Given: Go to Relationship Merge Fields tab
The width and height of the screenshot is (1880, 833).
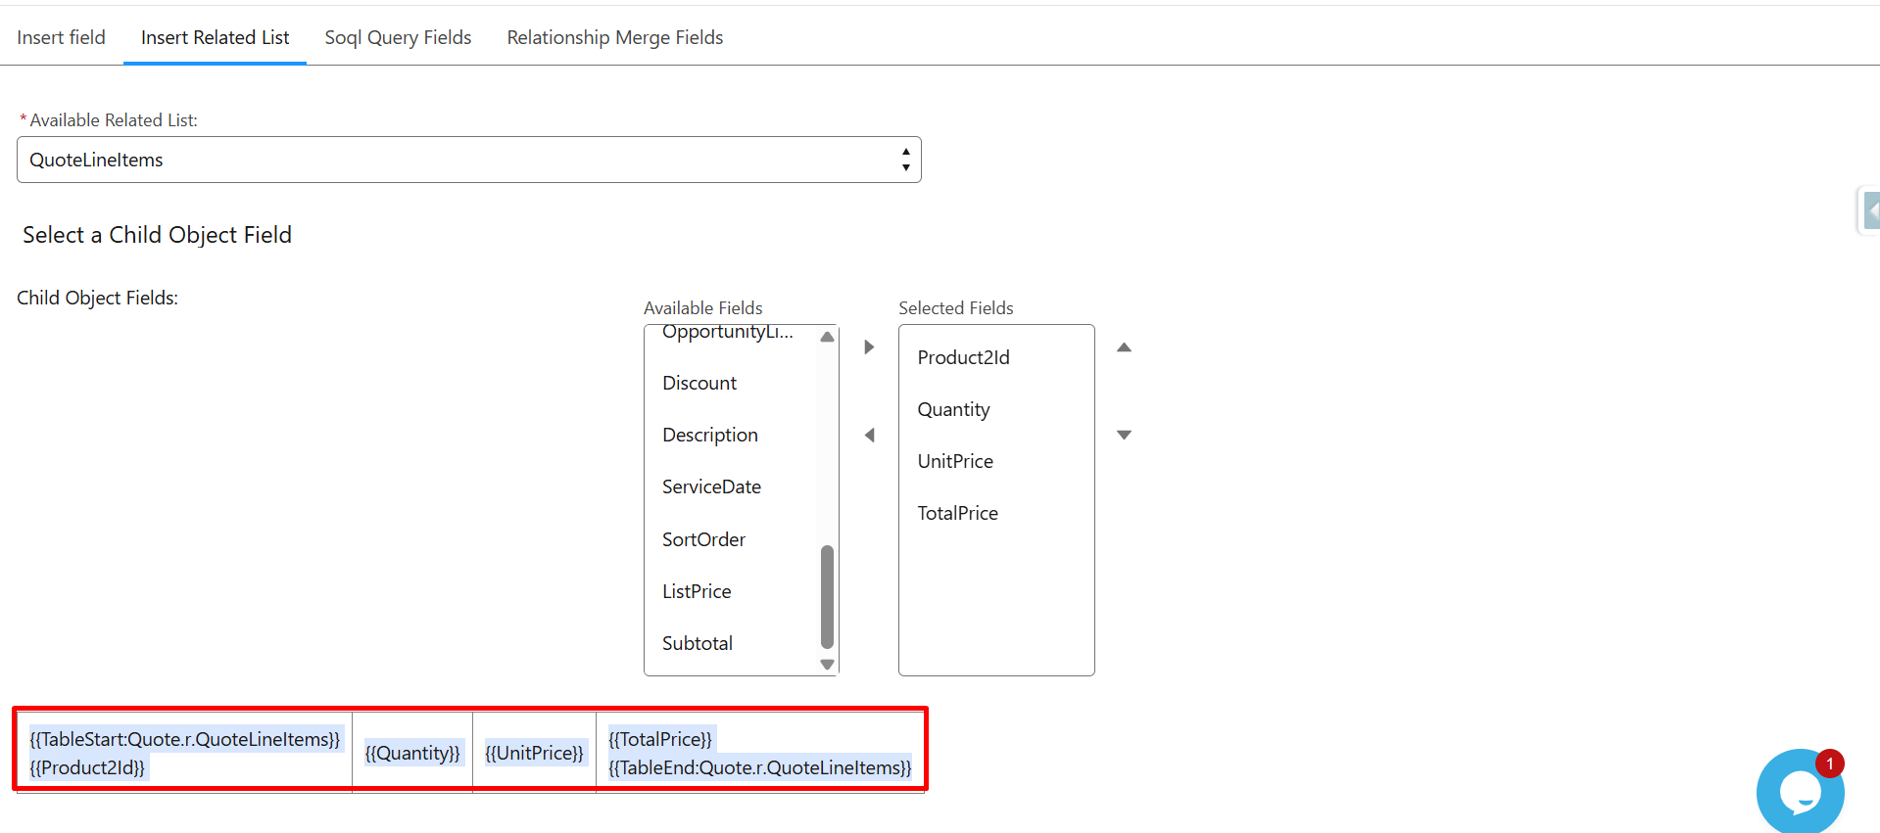Looking at the screenshot, I should 614,37.
